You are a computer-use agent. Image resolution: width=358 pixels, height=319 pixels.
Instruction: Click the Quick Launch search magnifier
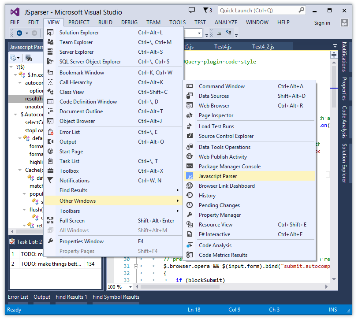(x=302, y=10)
